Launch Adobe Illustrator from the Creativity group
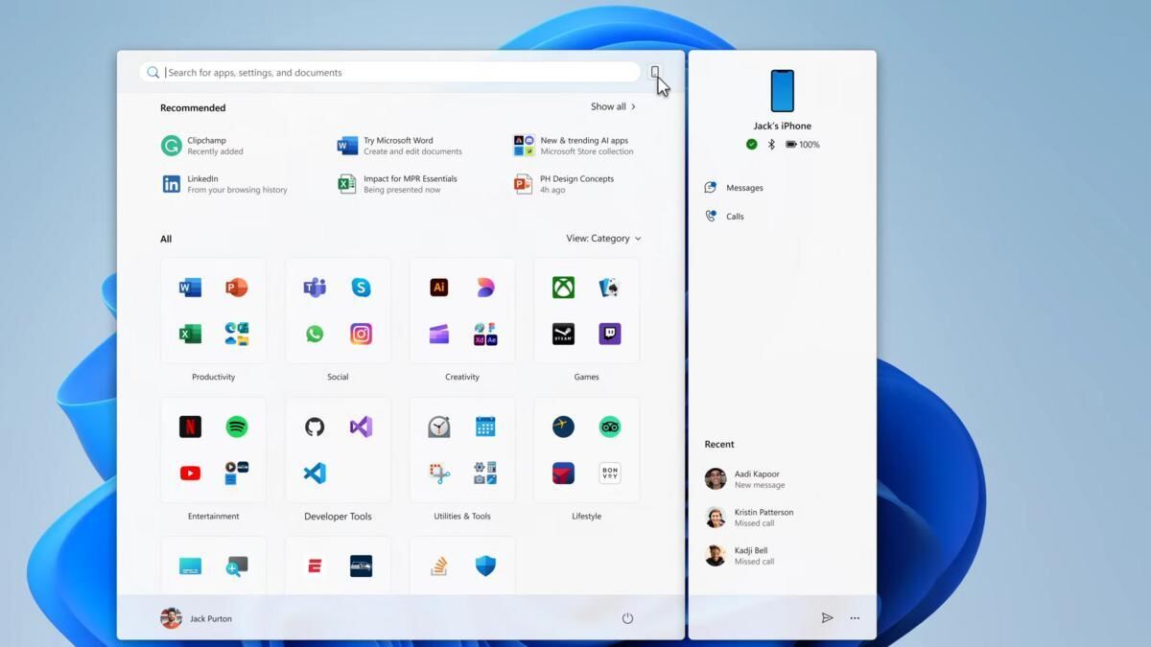 439,288
